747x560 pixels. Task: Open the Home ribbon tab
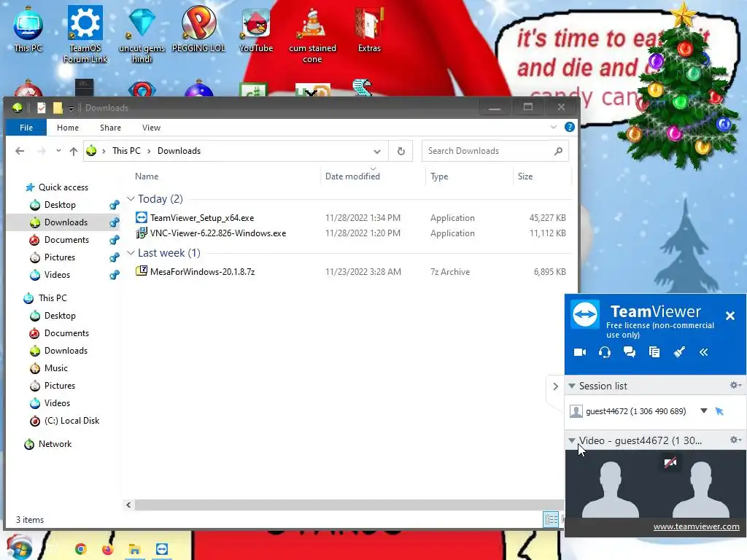tap(68, 128)
